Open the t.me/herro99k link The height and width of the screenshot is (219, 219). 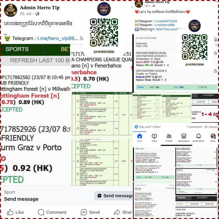click(165, 25)
